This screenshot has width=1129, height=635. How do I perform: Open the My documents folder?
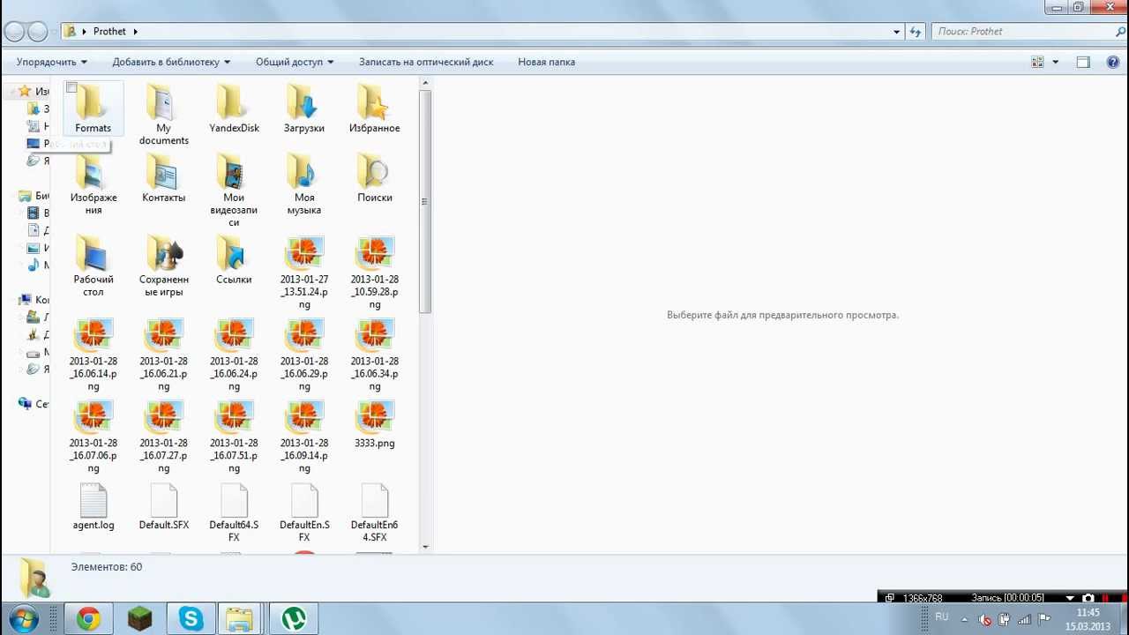point(163,115)
